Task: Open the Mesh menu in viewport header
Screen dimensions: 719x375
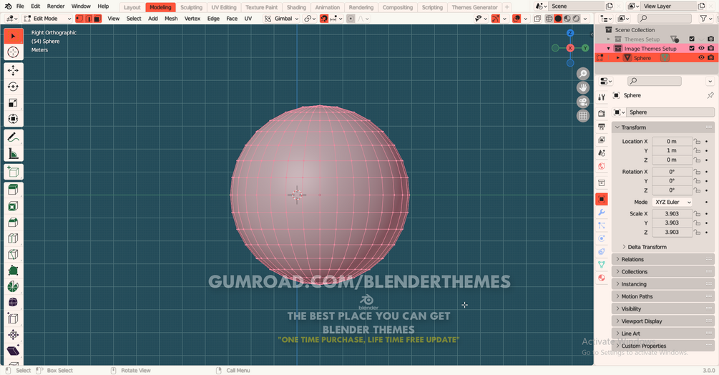Action: [x=171, y=19]
